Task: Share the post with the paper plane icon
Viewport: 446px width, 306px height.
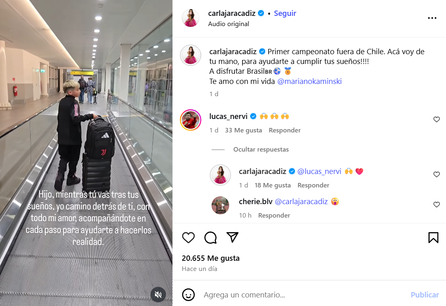Action: coord(232,237)
